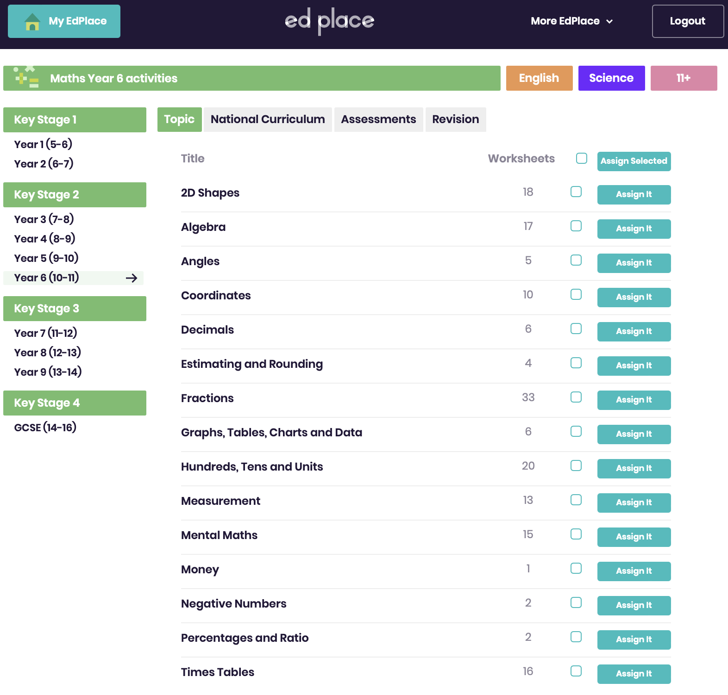This screenshot has width=728, height=695.
Task: Open the 2D Shapes topic link
Action: click(x=210, y=193)
